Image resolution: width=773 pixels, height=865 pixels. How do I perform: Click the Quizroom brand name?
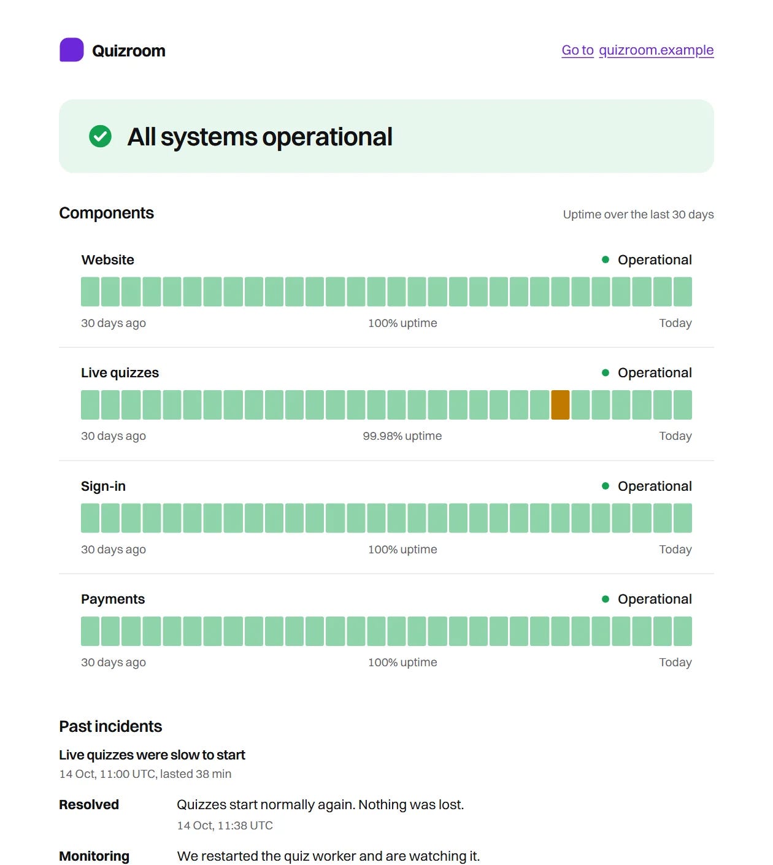(x=129, y=51)
